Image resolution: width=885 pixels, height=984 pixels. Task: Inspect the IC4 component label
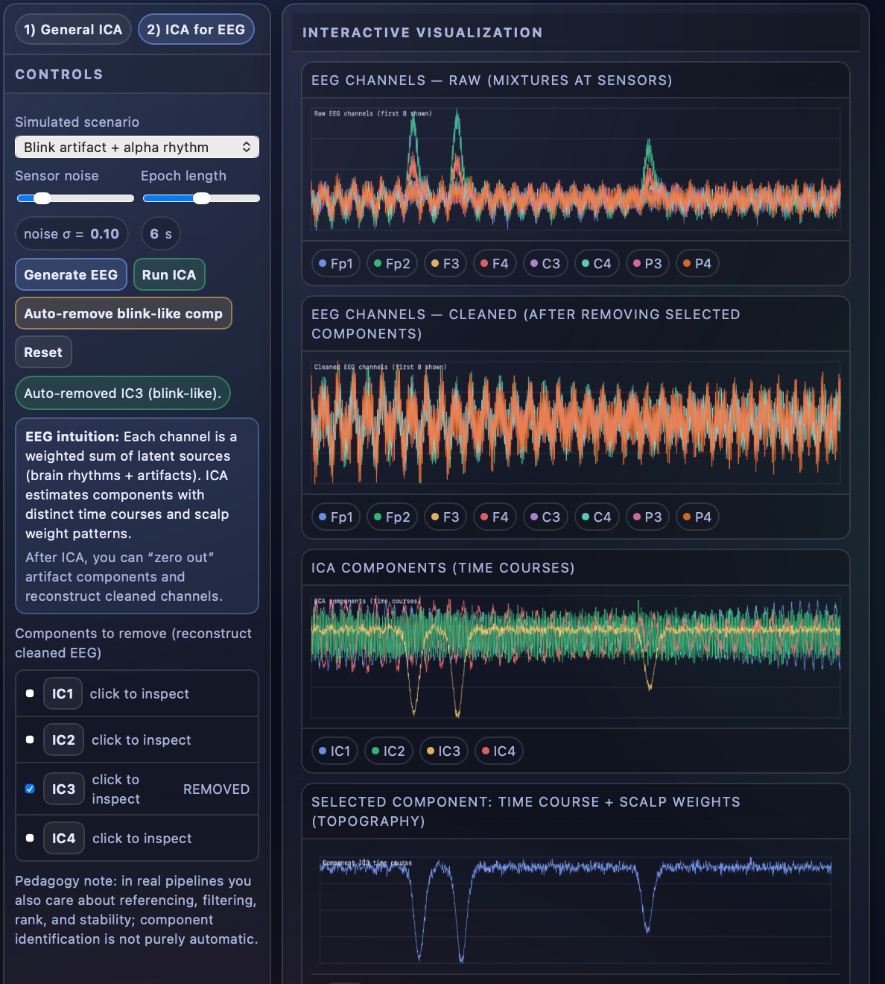[63, 839]
